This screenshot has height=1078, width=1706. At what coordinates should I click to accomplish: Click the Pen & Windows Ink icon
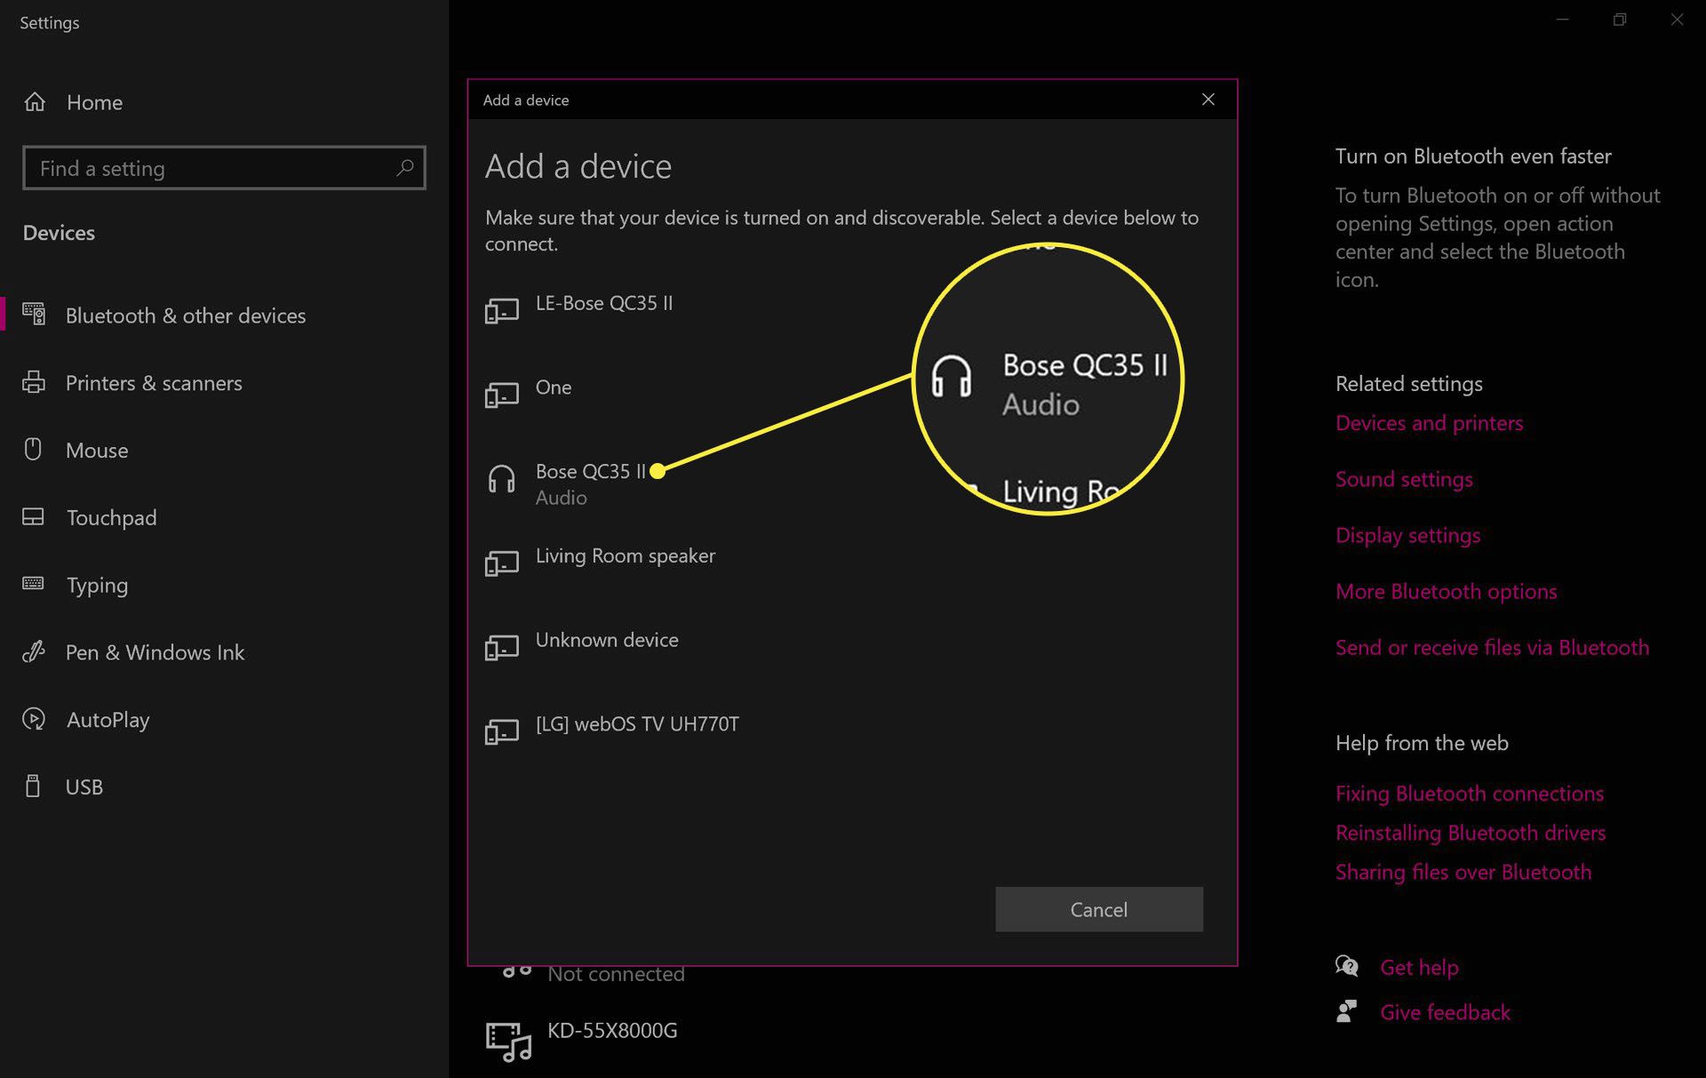(34, 651)
